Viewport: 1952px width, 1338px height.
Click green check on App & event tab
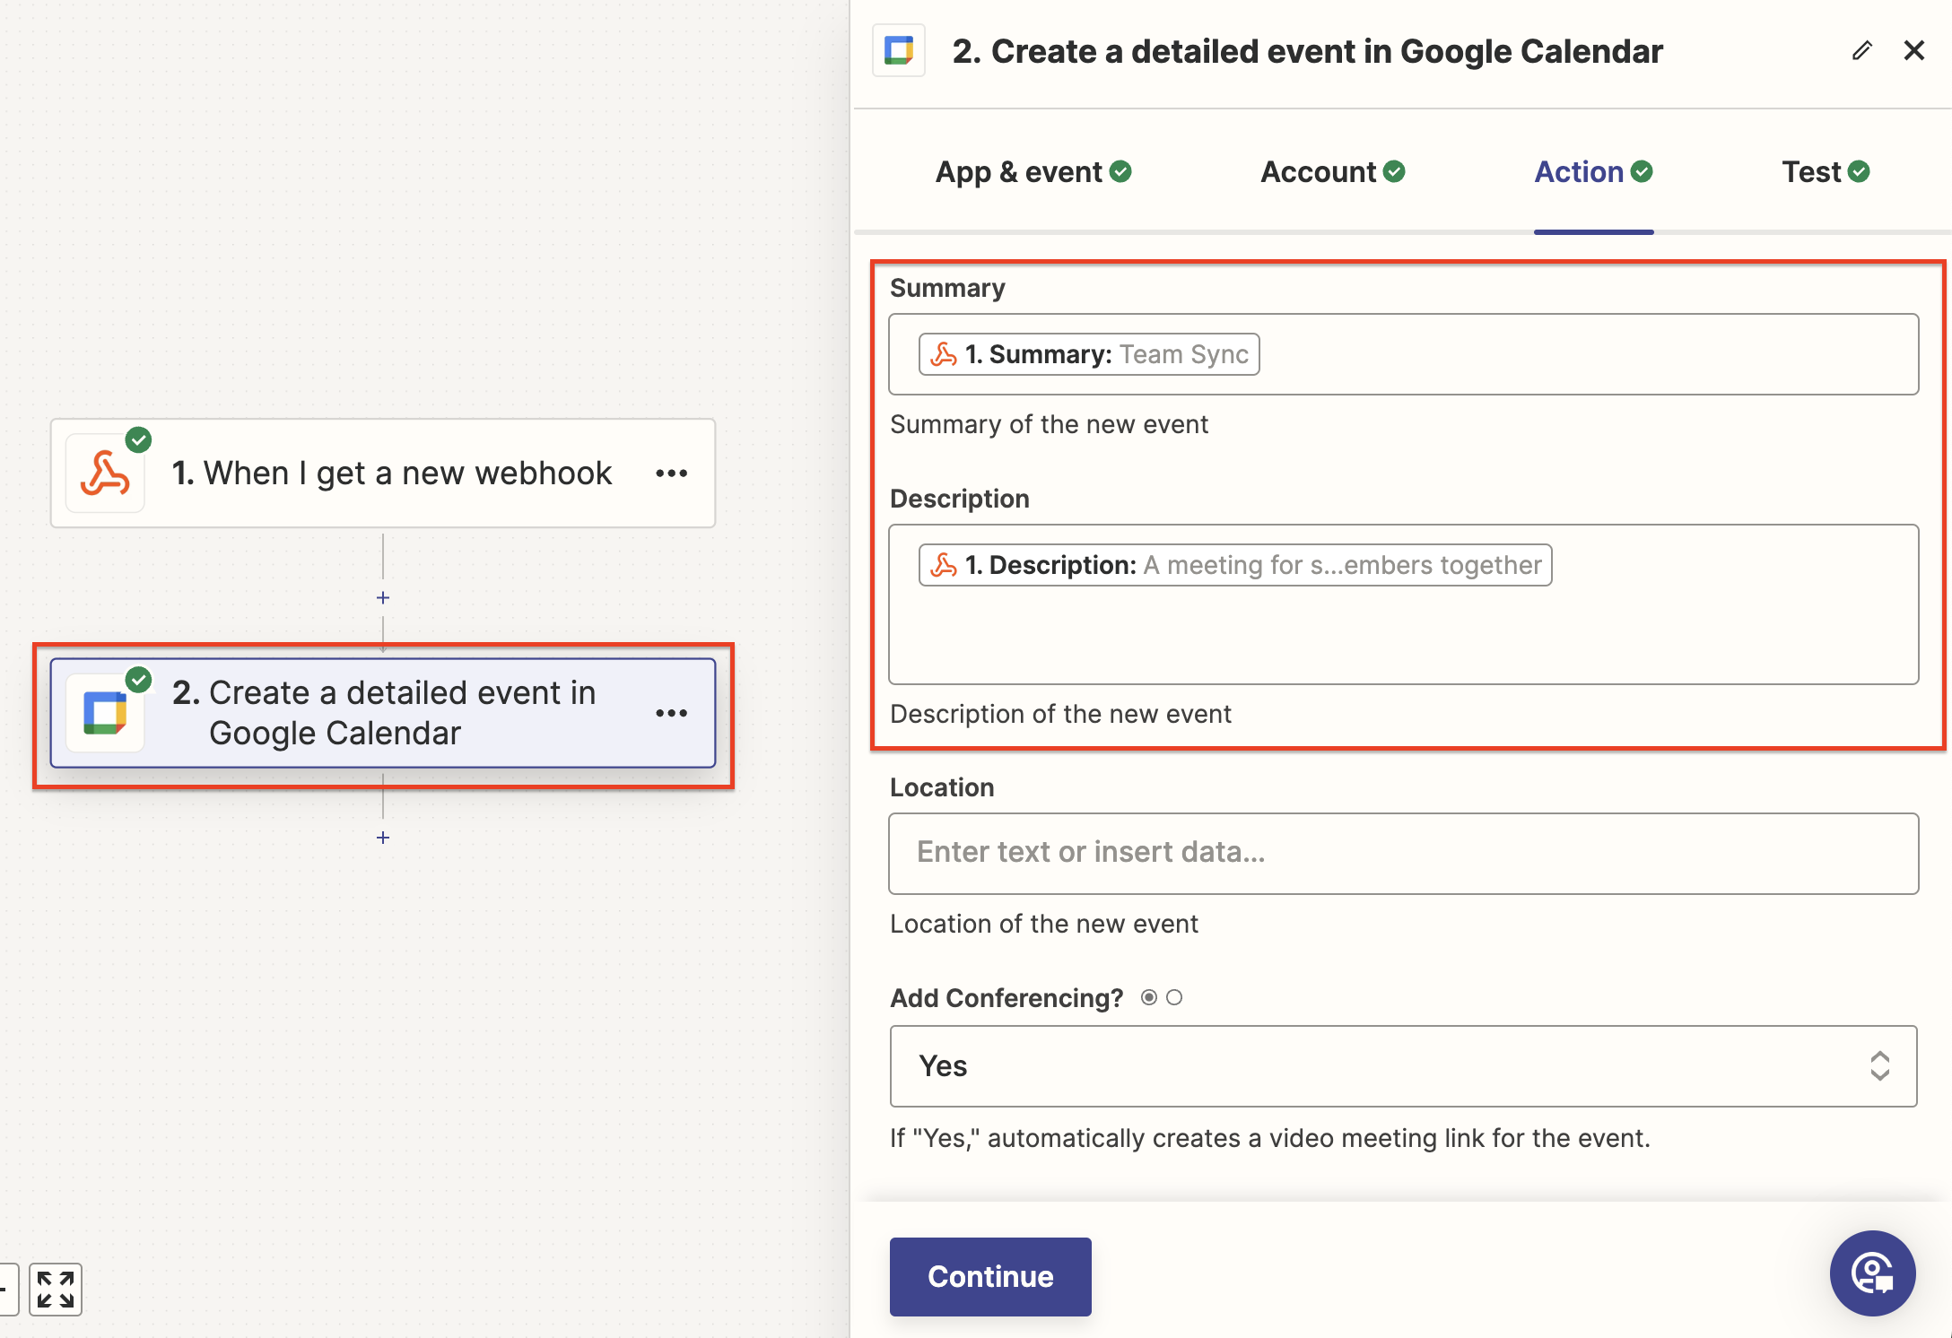coord(1120,171)
